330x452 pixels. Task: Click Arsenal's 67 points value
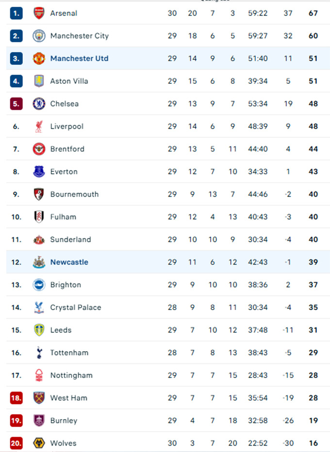coord(313,13)
